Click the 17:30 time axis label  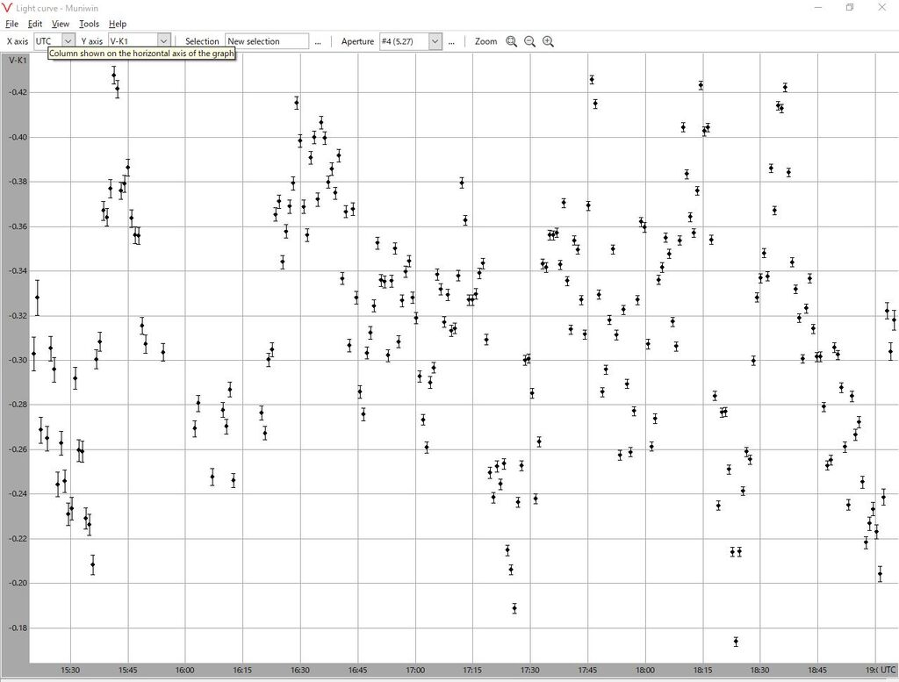(x=529, y=670)
